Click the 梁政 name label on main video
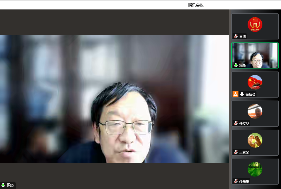281x189 pixels. [x=11, y=185]
